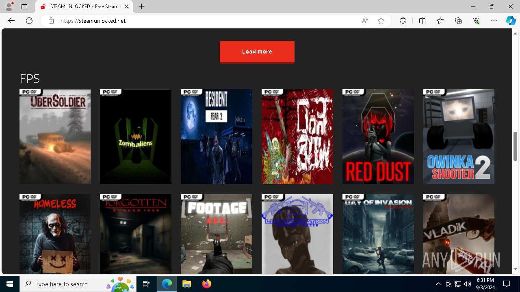Image resolution: width=520 pixels, height=292 pixels.
Task: Launch Firefox from taskbar
Action: point(206,284)
